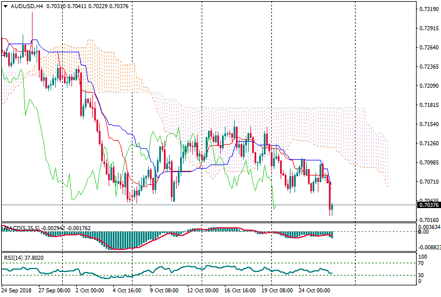Click the MACD 0.003634 scale label
441x297 pixels.
[x=429, y=227]
